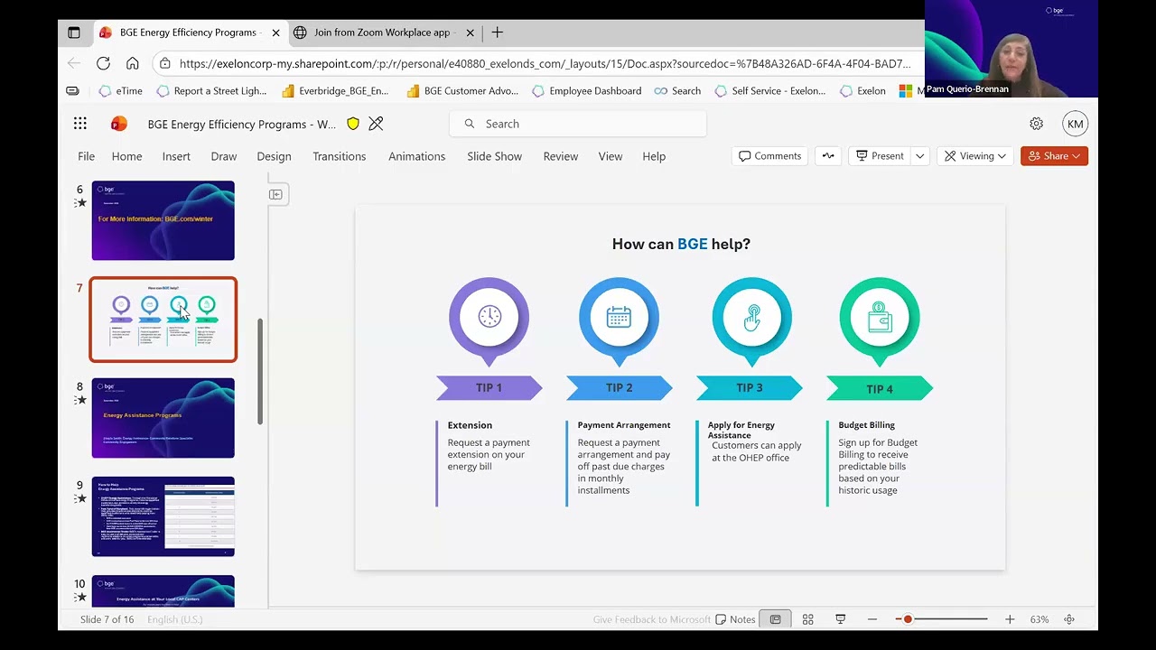This screenshot has height=650, width=1156.
Task: Click the zoom in plus icon
Action: pyautogui.click(x=1010, y=619)
